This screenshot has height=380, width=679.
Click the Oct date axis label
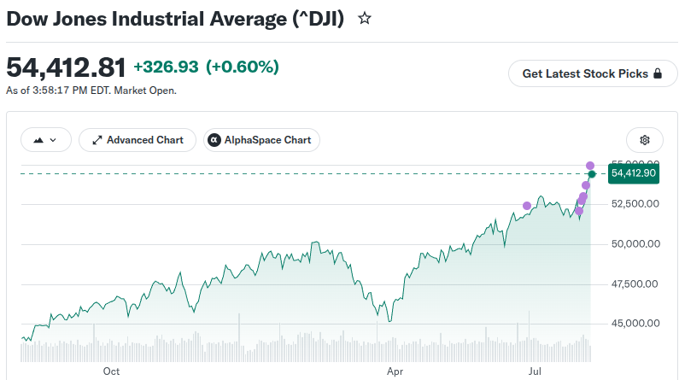click(111, 371)
